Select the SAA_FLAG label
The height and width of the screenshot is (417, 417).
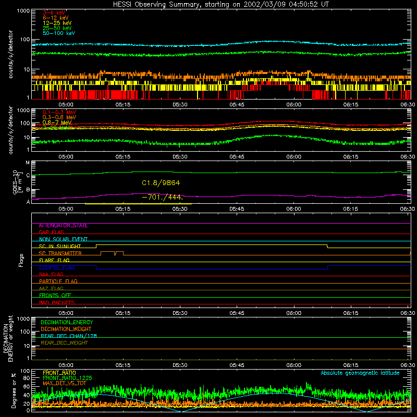[x=51, y=275]
